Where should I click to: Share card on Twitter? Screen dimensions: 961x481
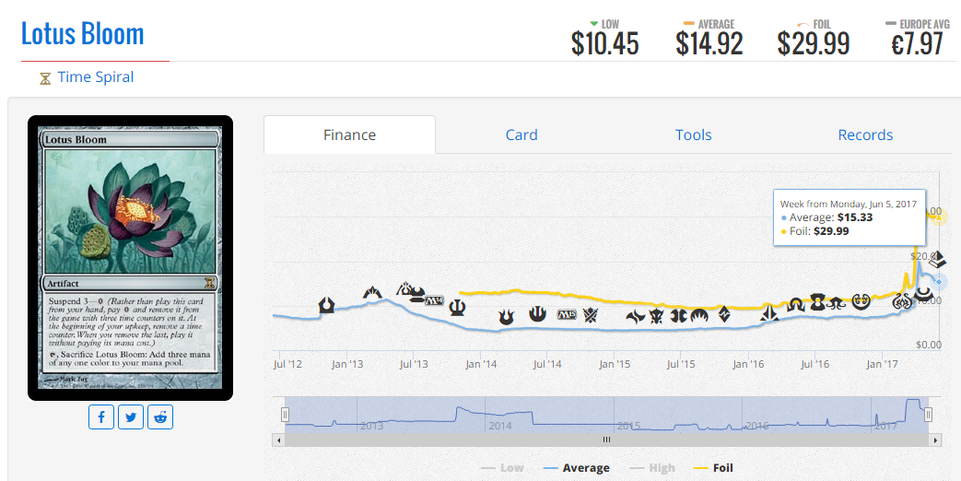click(x=131, y=417)
